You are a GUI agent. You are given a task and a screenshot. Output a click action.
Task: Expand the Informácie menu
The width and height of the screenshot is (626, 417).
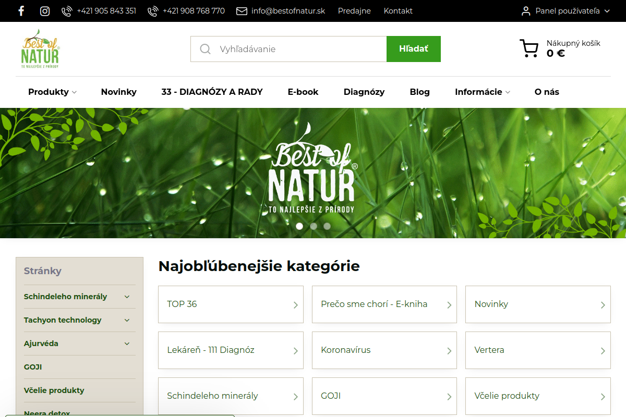point(483,92)
